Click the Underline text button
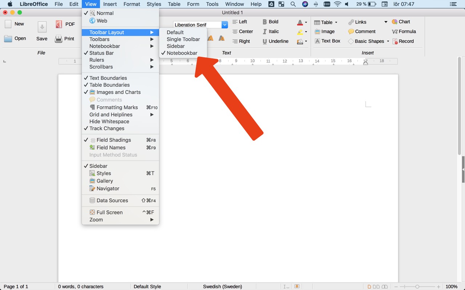The width and height of the screenshot is (465, 290). click(x=265, y=41)
